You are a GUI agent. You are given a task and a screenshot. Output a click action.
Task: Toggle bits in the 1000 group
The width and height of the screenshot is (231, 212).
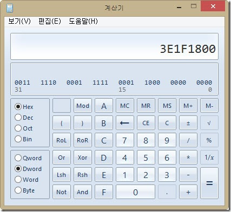tap(152, 83)
